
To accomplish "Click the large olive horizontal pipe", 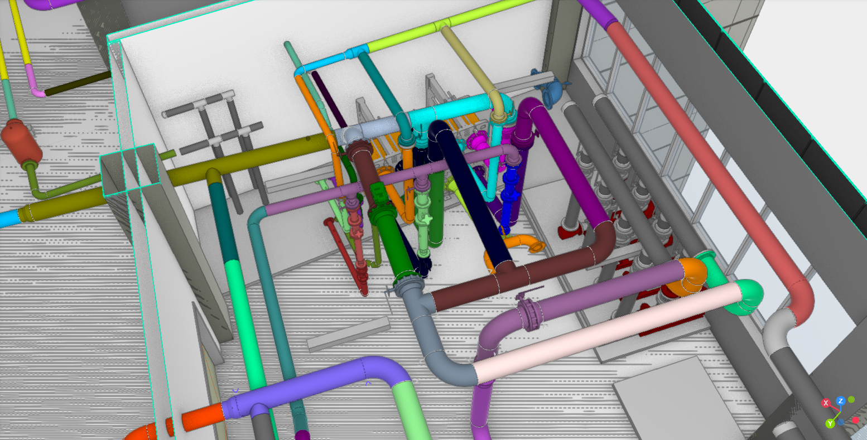I will [268, 162].
